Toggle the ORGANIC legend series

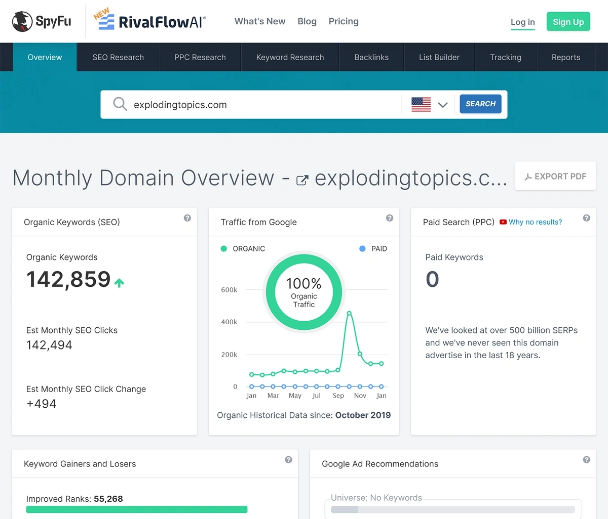243,249
